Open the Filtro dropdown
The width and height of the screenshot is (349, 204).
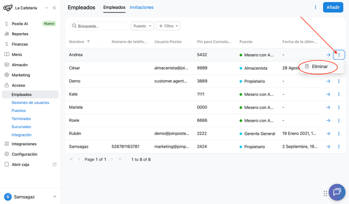pyautogui.click(x=168, y=26)
